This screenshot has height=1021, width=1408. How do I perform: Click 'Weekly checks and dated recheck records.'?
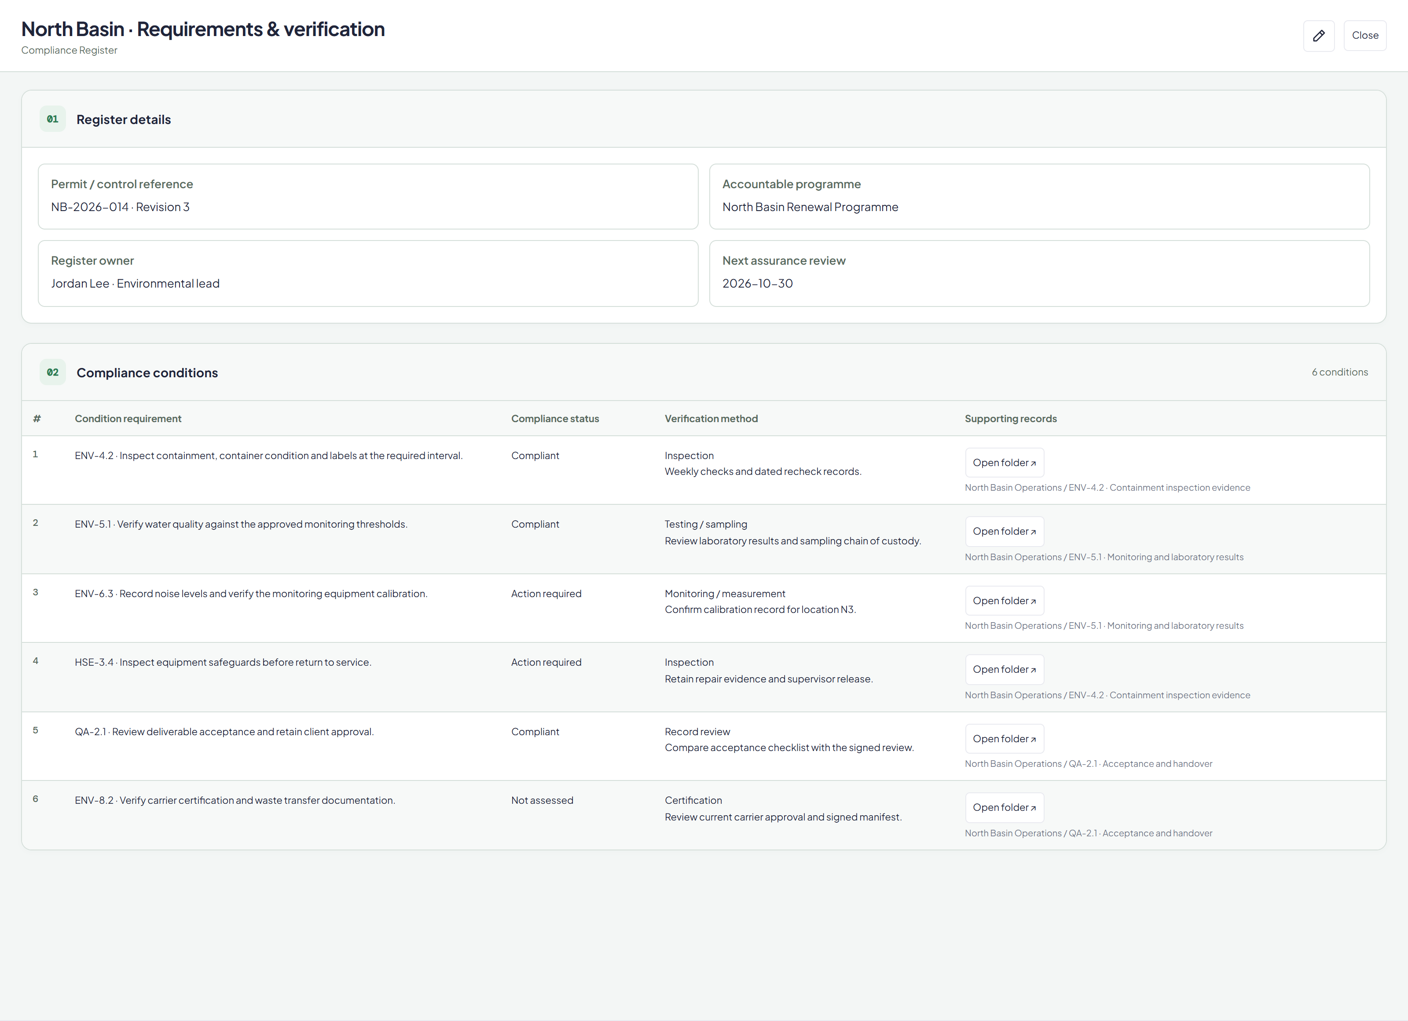tap(763, 472)
